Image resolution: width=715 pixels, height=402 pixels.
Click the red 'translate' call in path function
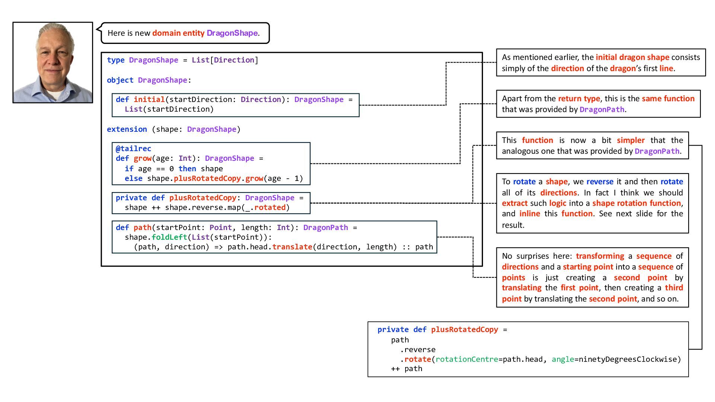click(292, 247)
